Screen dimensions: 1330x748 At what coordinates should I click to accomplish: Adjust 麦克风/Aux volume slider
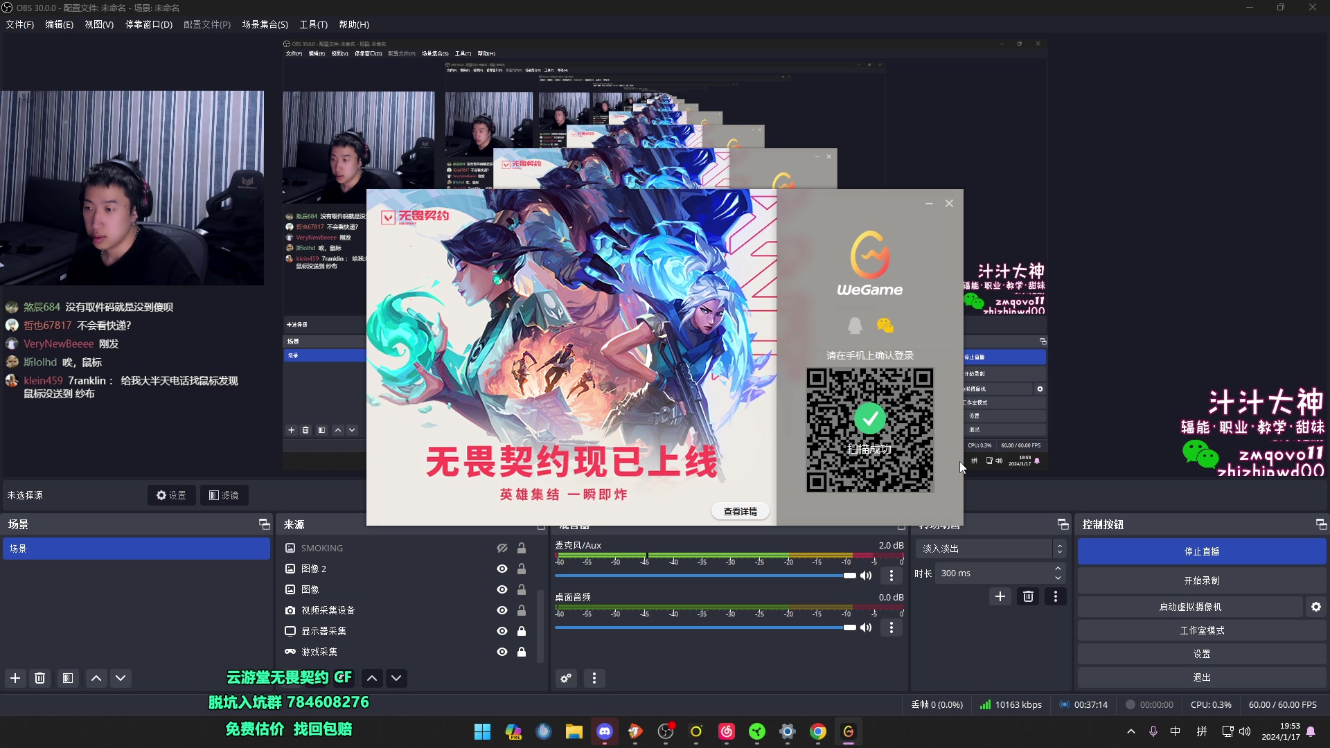(x=705, y=576)
